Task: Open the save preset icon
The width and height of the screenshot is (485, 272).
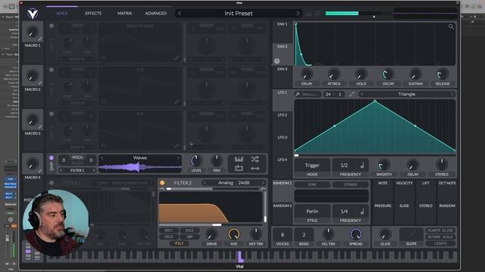Action: click(308, 14)
